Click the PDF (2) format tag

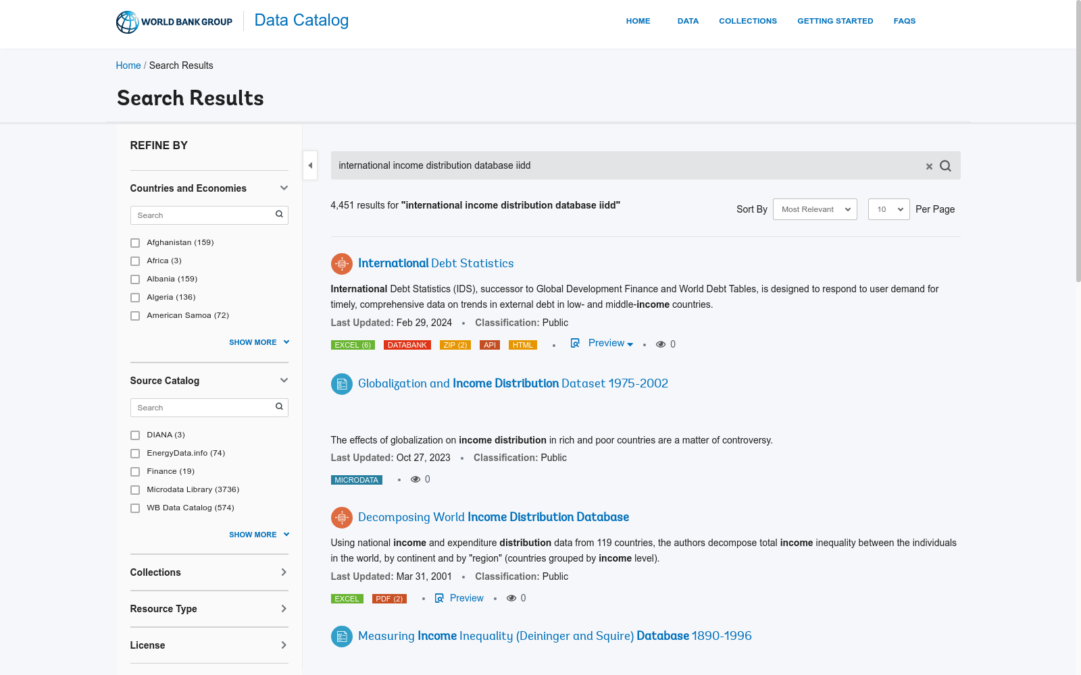[389, 599]
